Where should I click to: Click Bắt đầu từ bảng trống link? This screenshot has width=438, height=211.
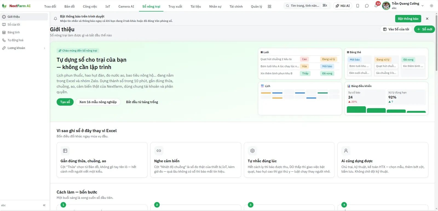[142, 102]
